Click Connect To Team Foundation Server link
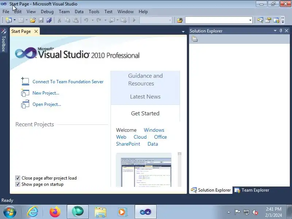Image resolution: width=292 pixels, height=219 pixels. 68,81
